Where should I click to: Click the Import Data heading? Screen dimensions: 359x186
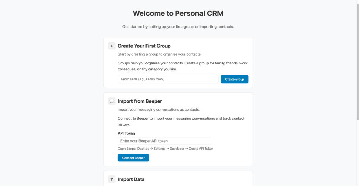(131, 179)
